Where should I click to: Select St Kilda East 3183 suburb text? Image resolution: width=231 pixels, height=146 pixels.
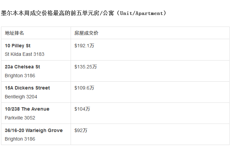(x=25, y=54)
